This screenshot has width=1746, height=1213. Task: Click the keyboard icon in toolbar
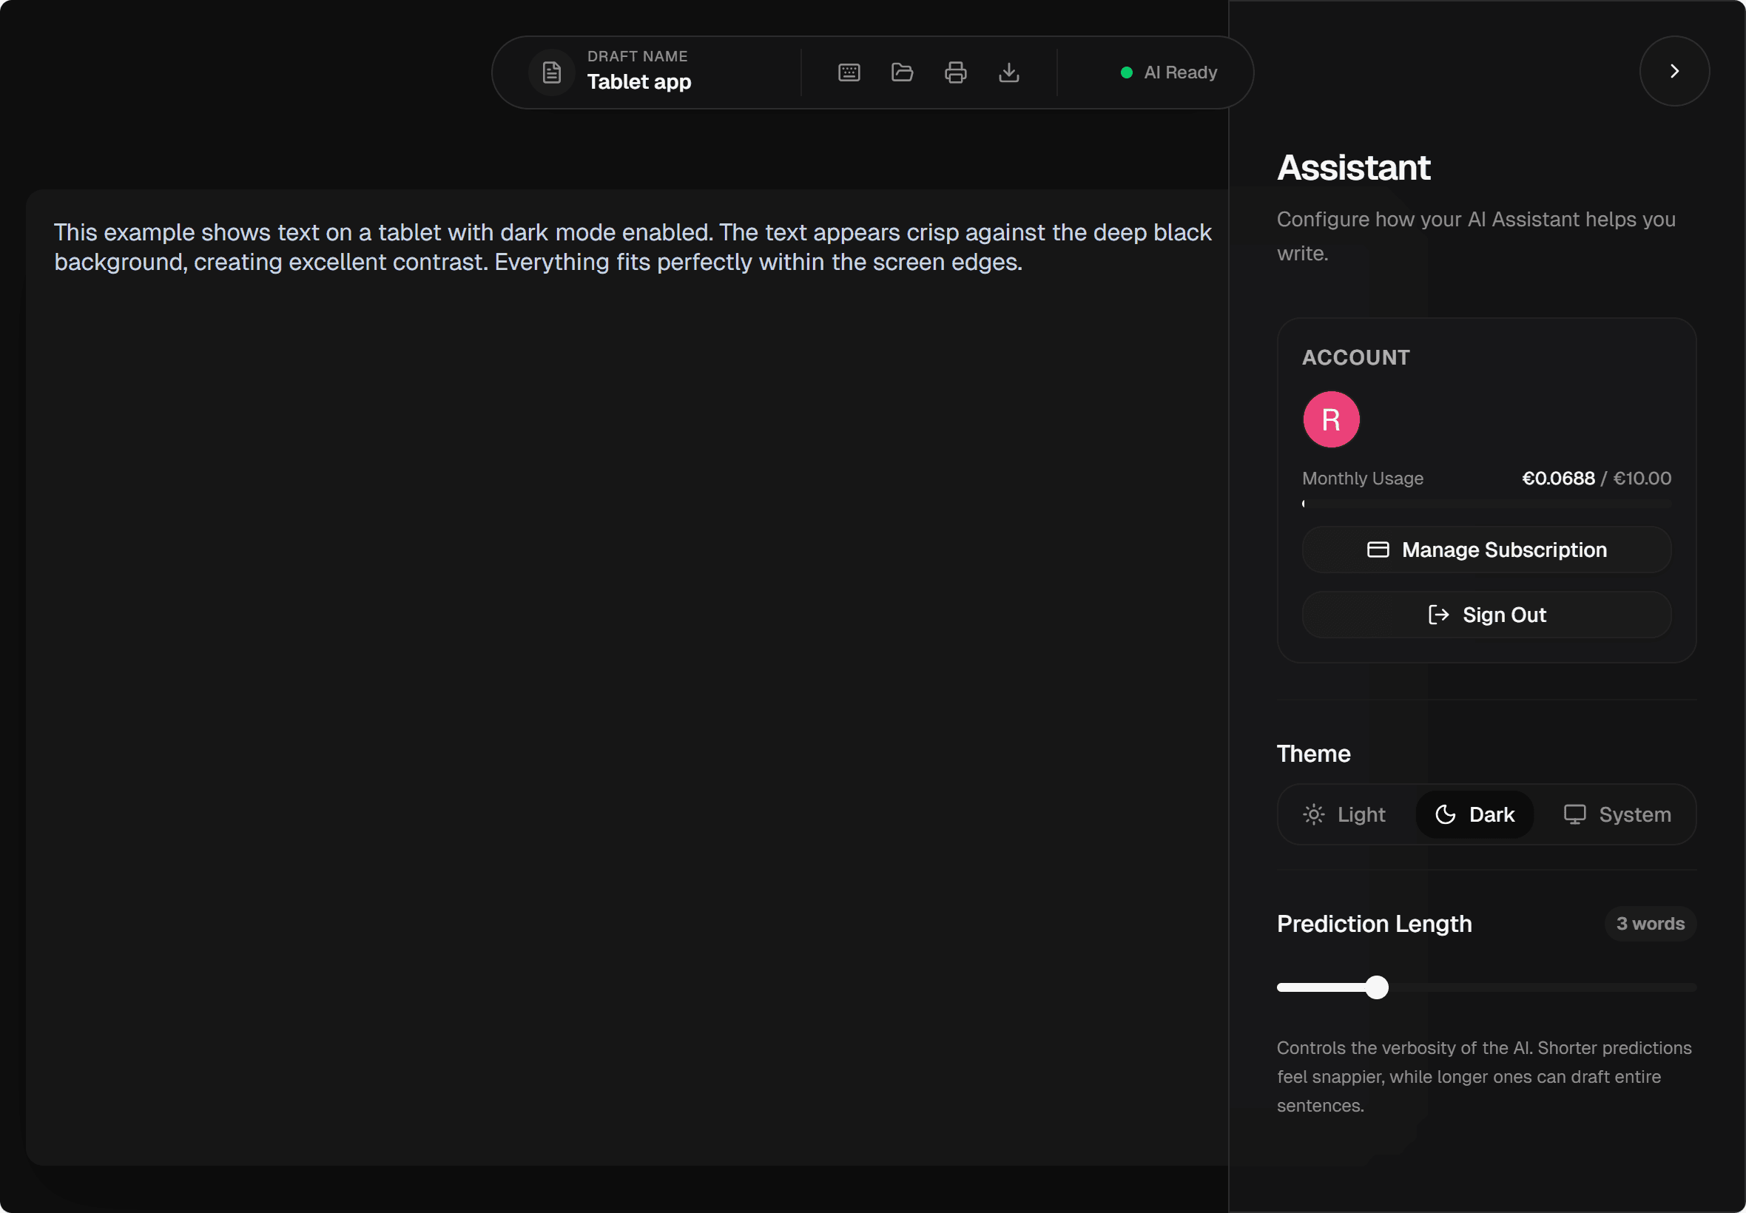(849, 73)
